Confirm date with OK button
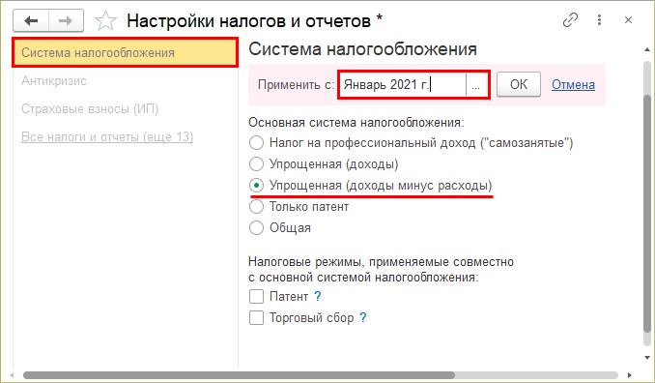Screen dimensions: 655x383 pos(519,84)
